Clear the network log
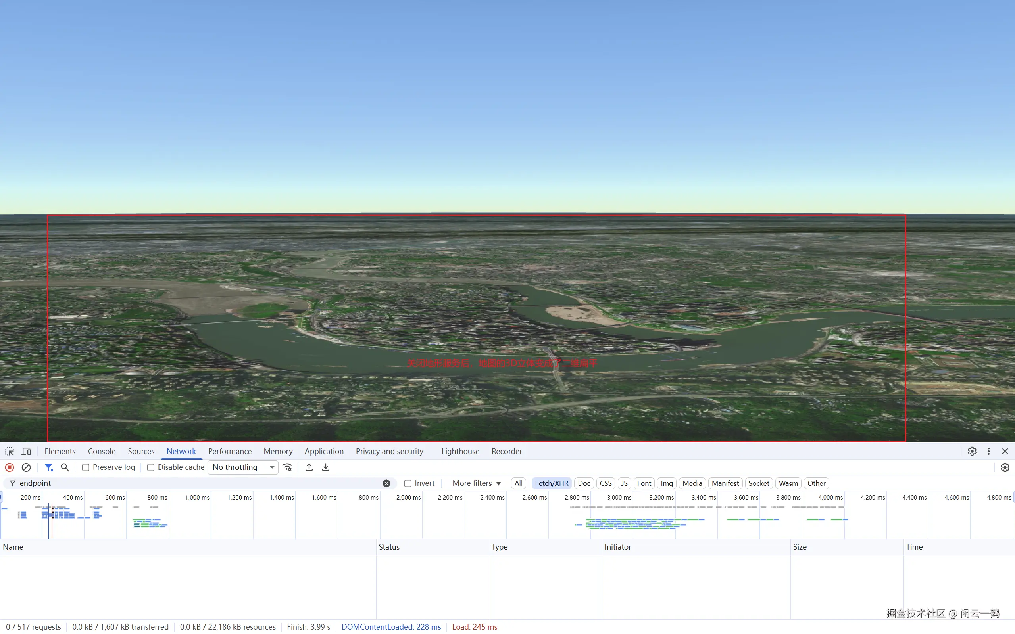Screen dimensions: 1015x634 point(26,467)
